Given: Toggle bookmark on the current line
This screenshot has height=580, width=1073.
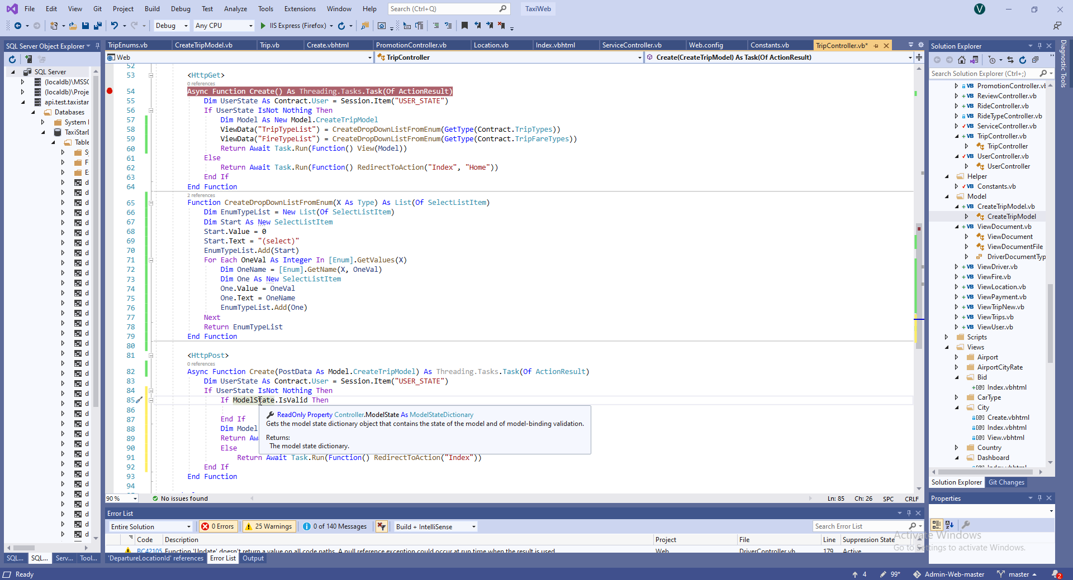Looking at the screenshot, I should pyautogui.click(x=464, y=26).
